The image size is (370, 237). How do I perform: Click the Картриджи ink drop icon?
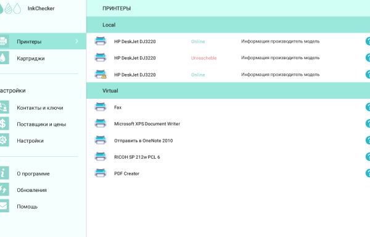click(4, 58)
